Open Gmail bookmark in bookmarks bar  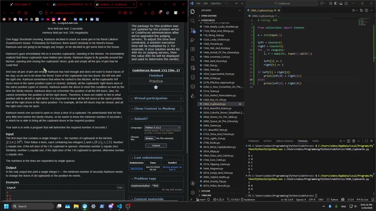point(26,19)
